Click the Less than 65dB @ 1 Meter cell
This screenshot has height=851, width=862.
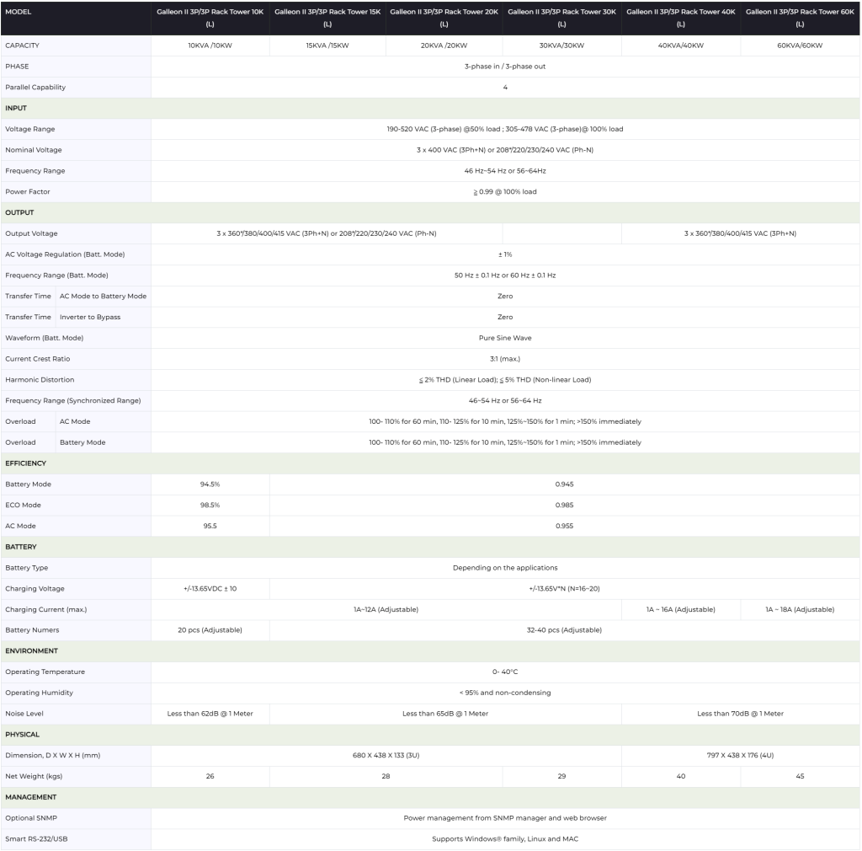tap(445, 714)
